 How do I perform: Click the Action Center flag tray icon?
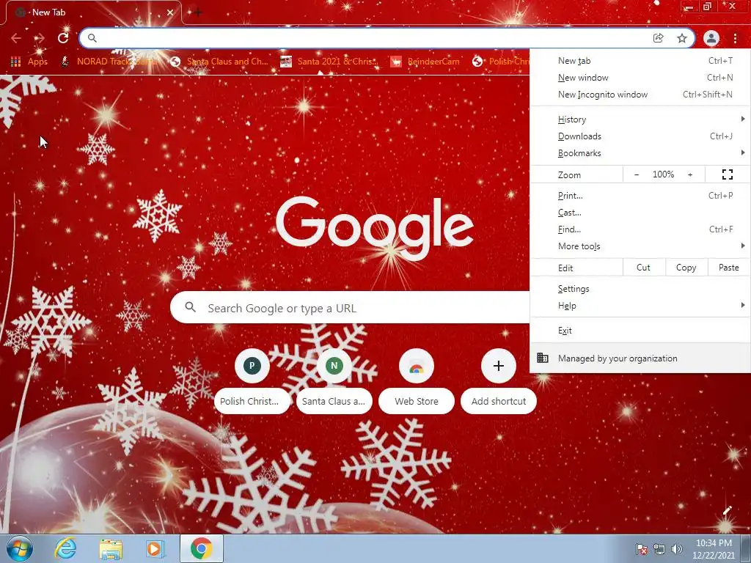pos(642,549)
